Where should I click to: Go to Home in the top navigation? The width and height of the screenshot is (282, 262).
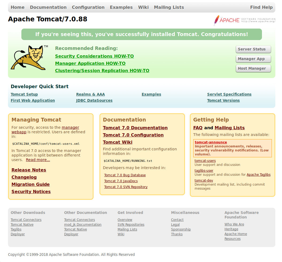(x=18, y=7)
